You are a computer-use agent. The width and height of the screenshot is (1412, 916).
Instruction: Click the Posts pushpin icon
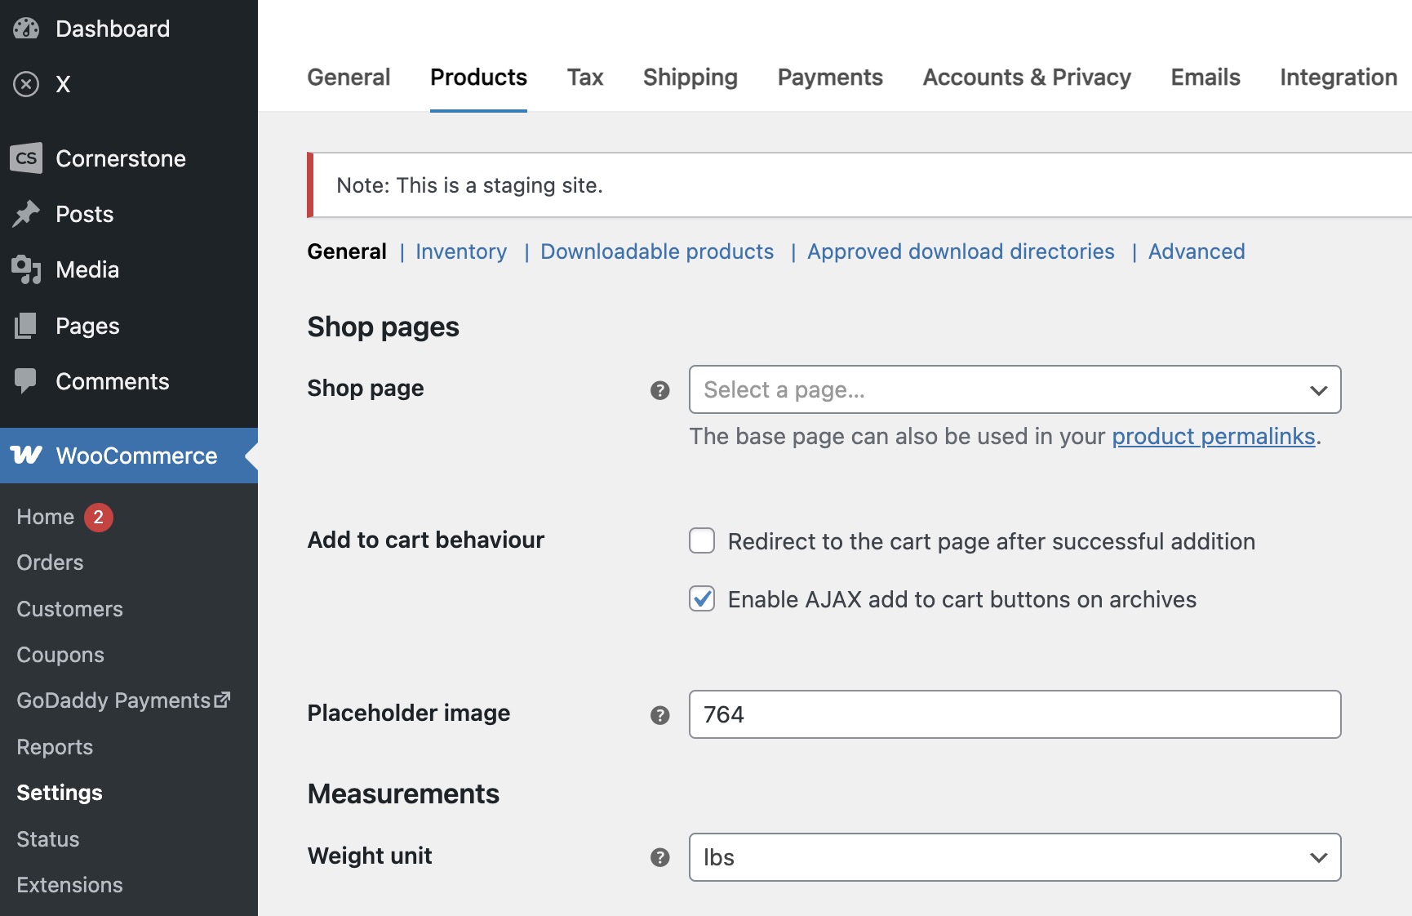pos(26,214)
